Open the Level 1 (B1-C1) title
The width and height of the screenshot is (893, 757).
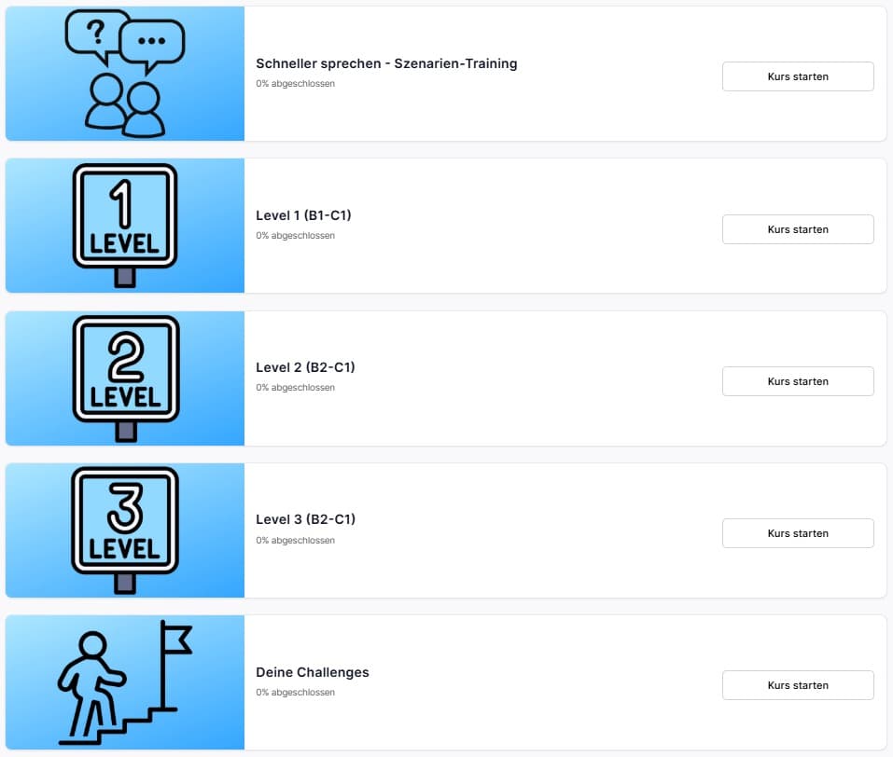coord(303,215)
